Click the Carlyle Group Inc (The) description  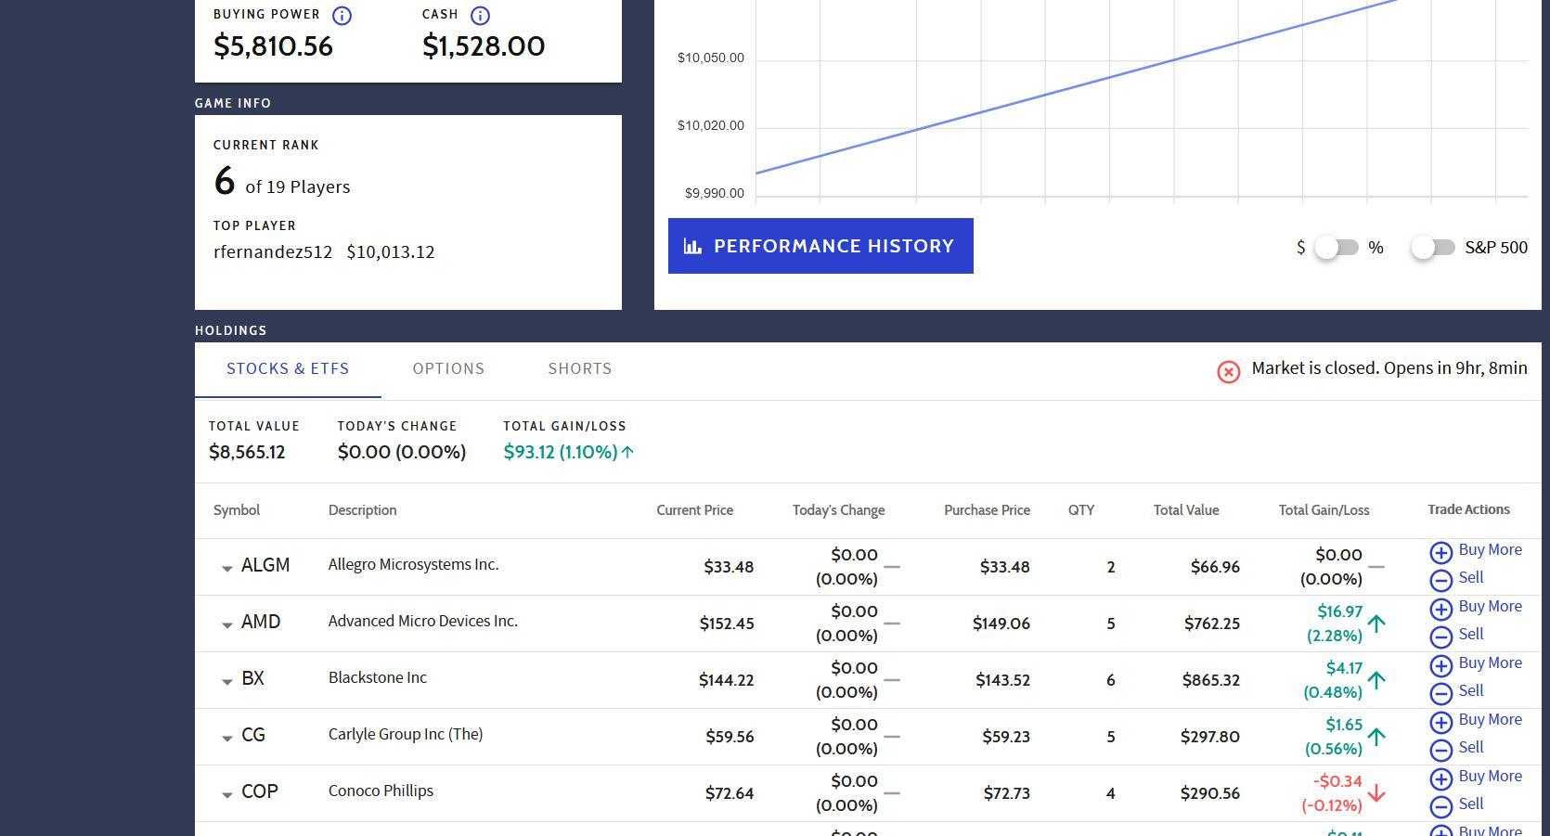[x=406, y=735]
